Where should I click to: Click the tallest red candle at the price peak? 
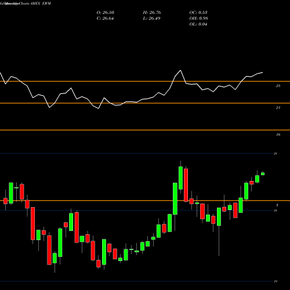coord(186,185)
